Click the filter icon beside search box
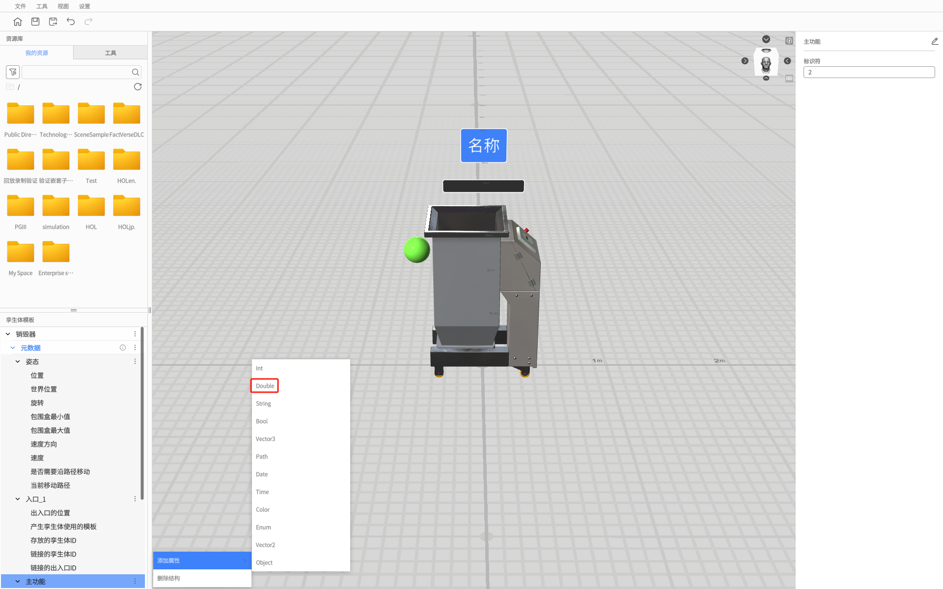This screenshot has width=943, height=589. pos(13,72)
